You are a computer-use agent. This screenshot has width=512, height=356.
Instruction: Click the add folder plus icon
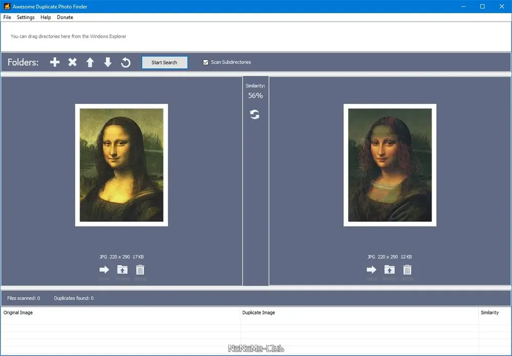coord(55,62)
